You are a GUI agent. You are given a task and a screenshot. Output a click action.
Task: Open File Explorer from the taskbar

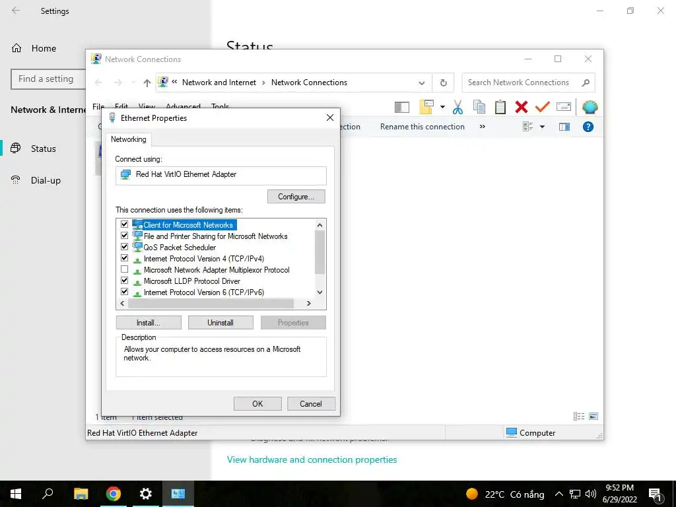[x=81, y=494]
